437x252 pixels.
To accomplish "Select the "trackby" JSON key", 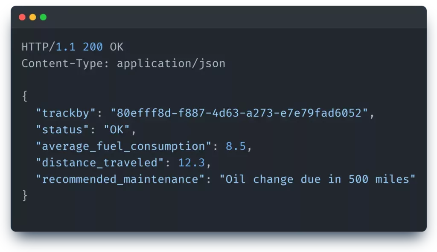I will (x=66, y=113).
